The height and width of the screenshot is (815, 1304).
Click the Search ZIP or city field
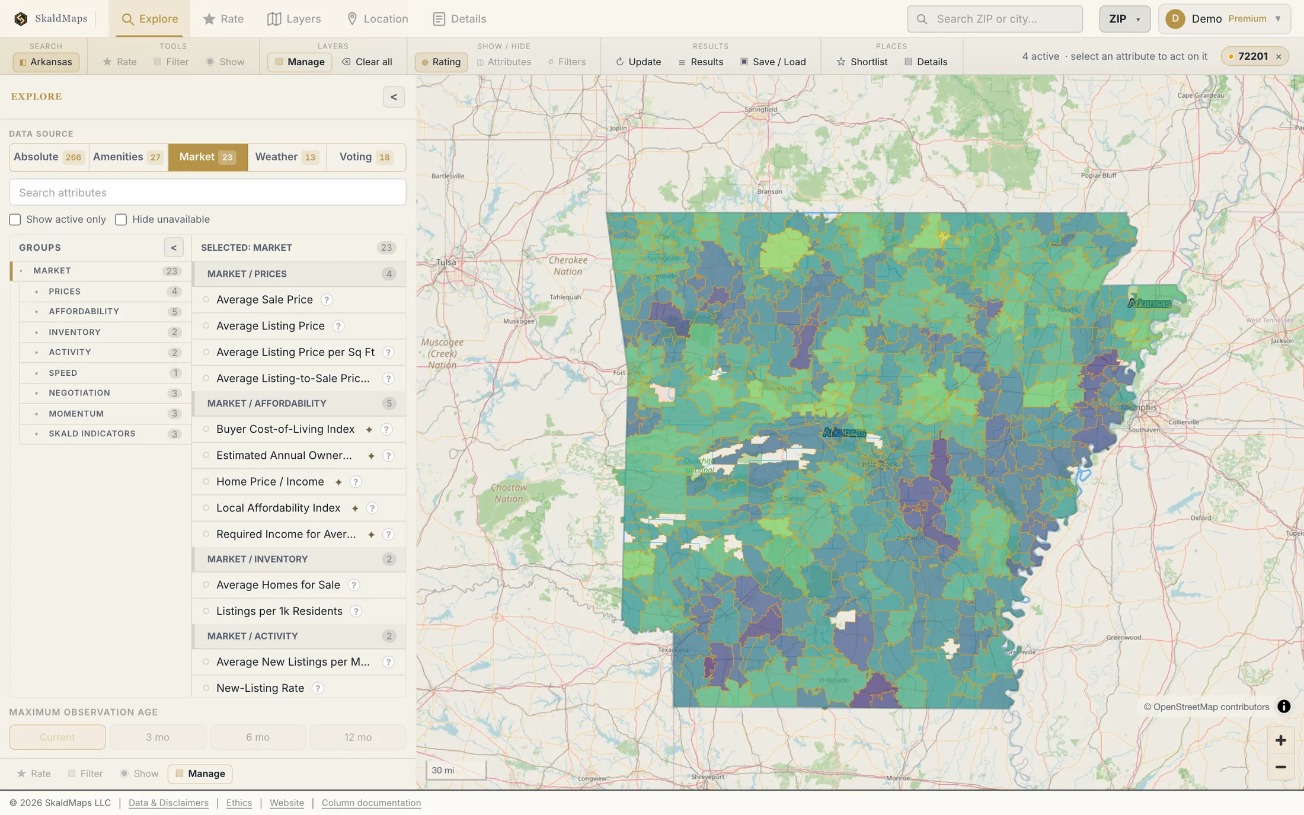pyautogui.click(x=995, y=19)
